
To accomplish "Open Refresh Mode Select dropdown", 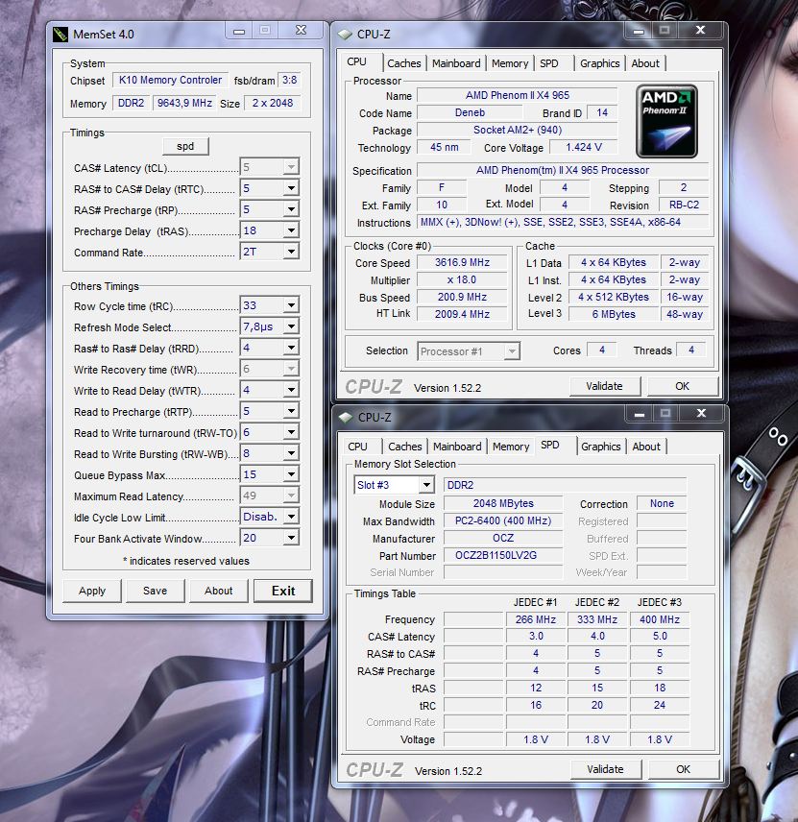I will tap(291, 326).
